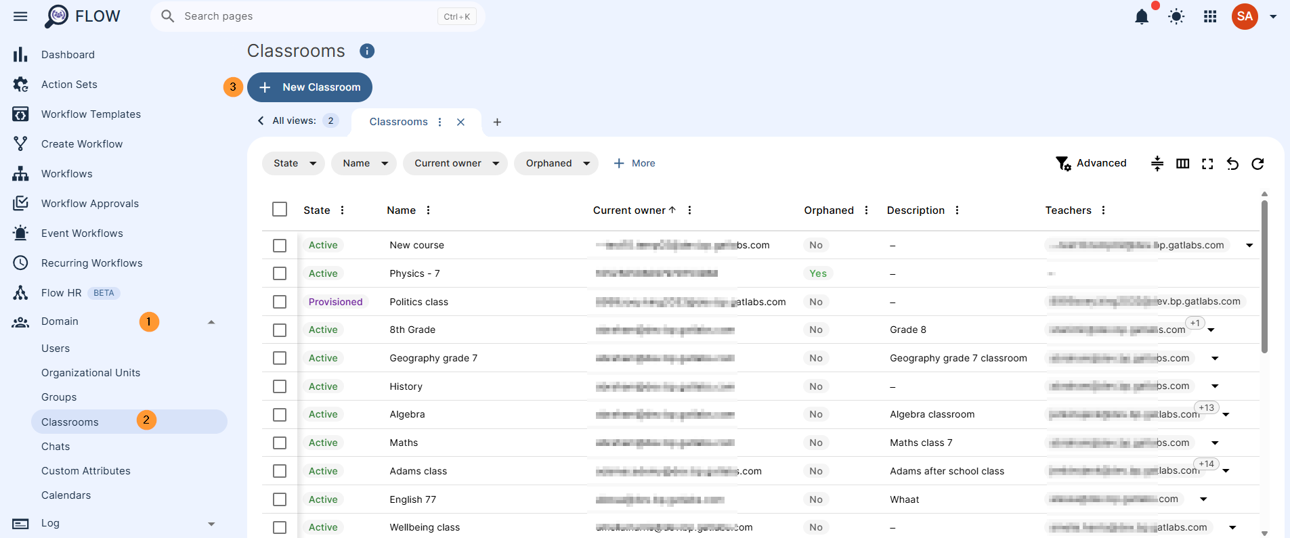This screenshot has height=538, width=1290.
Task: Open the Name filter dropdown
Action: pyautogui.click(x=364, y=163)
